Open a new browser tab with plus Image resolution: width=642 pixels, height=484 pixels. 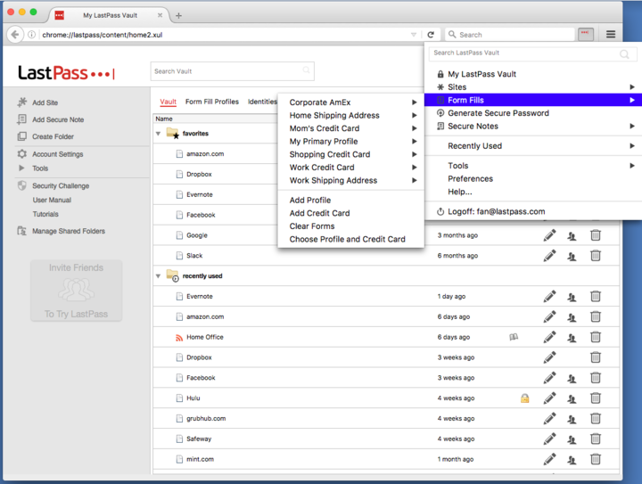coord(178,15)
